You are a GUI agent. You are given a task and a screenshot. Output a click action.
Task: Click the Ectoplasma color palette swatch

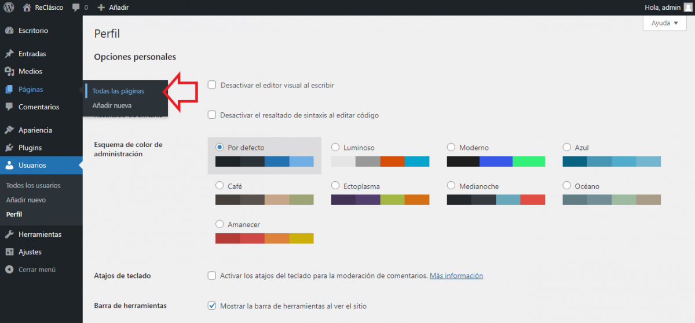pyautogui.click(x=380, y=200)
